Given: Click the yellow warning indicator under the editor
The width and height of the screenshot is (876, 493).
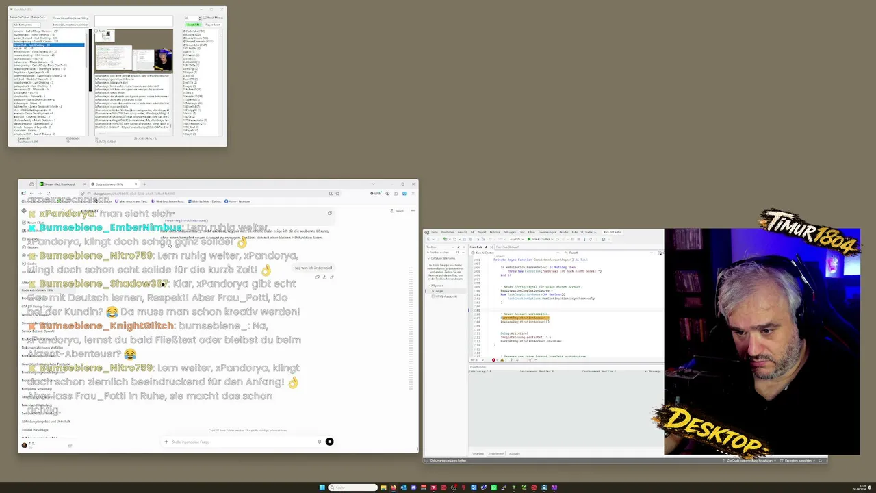Looking at the screenshot, I should pos(504,359).
